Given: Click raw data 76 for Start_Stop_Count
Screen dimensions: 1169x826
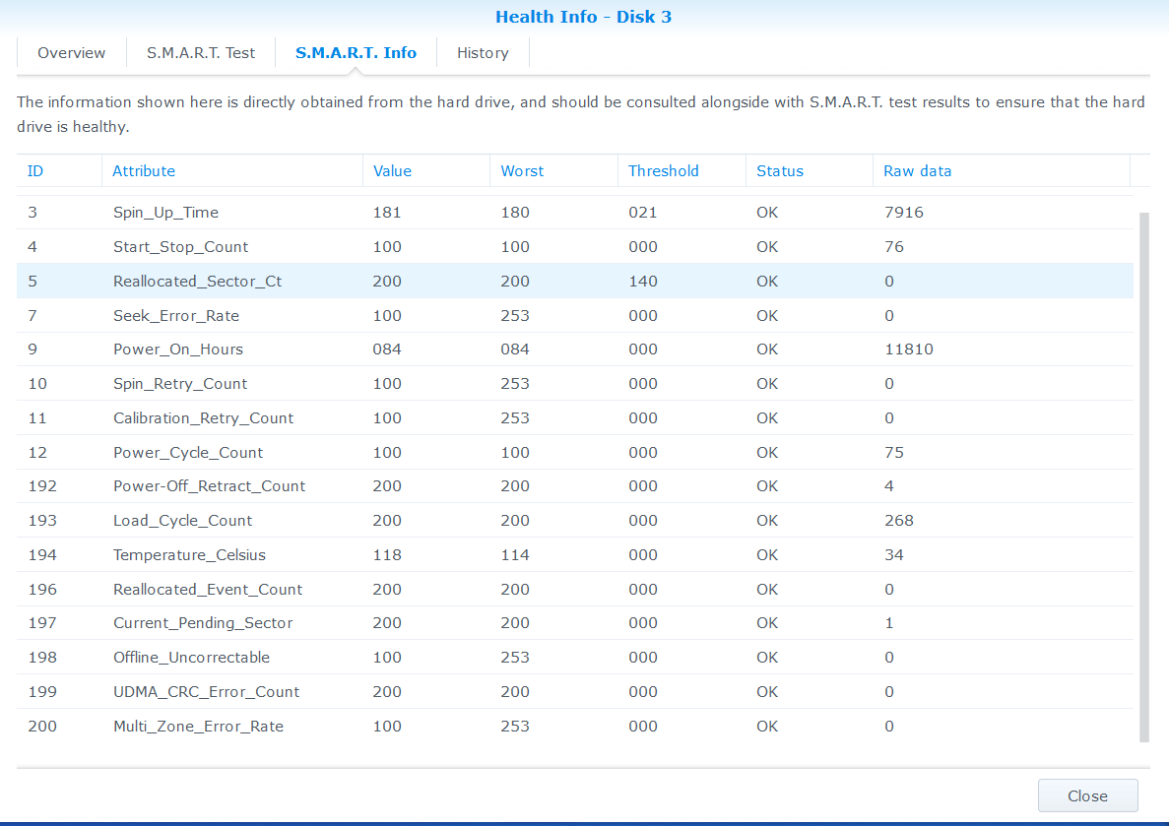Looking at the screenshot, I should point(894,247).
